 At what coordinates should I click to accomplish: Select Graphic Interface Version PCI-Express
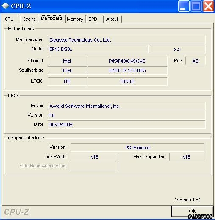click(137, 148)
